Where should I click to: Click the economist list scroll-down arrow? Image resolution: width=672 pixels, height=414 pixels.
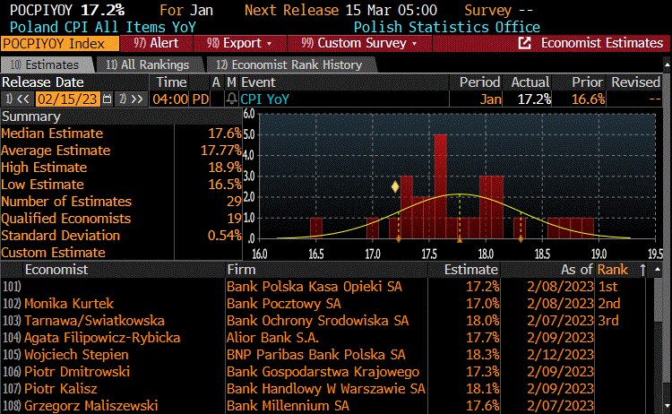(x=668, y=406)
